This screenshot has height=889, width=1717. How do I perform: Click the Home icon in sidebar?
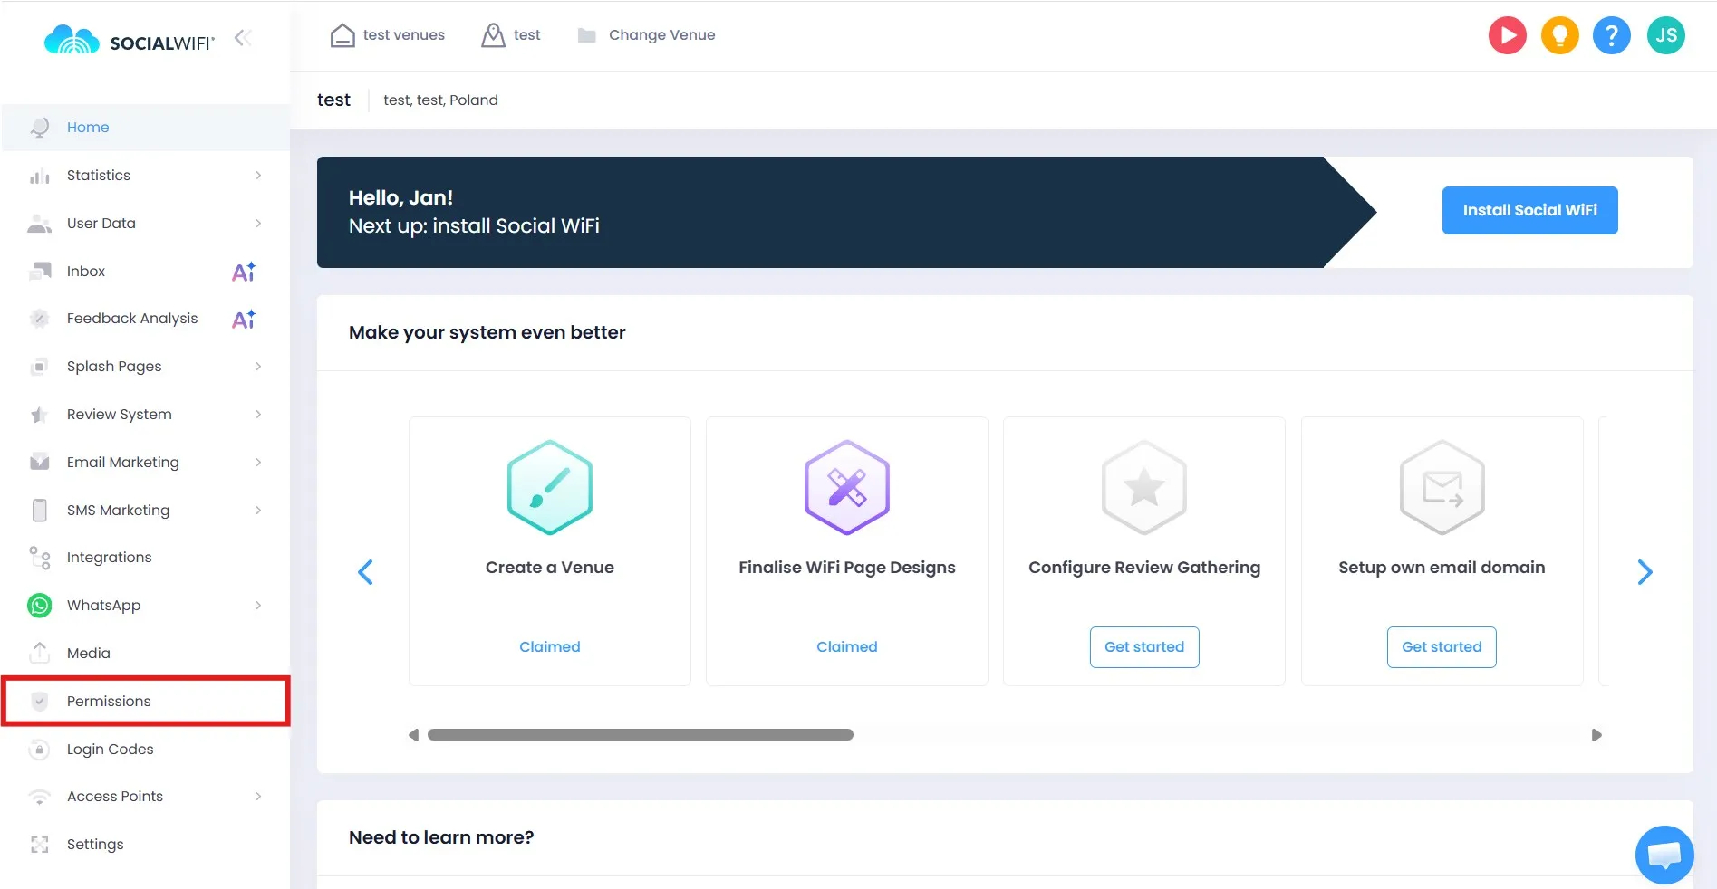(40, 128)
